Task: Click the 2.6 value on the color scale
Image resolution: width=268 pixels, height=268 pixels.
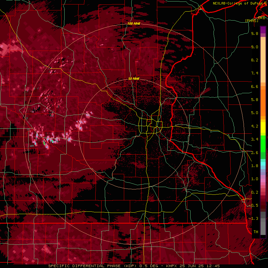Action: (x=255, y=153)
